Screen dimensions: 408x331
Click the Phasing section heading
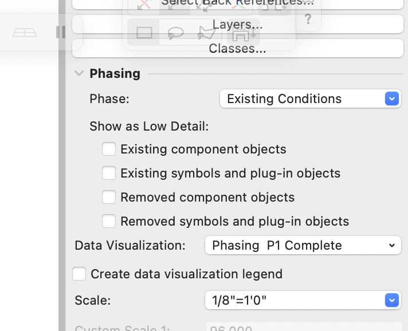click(x=115, y=74)
